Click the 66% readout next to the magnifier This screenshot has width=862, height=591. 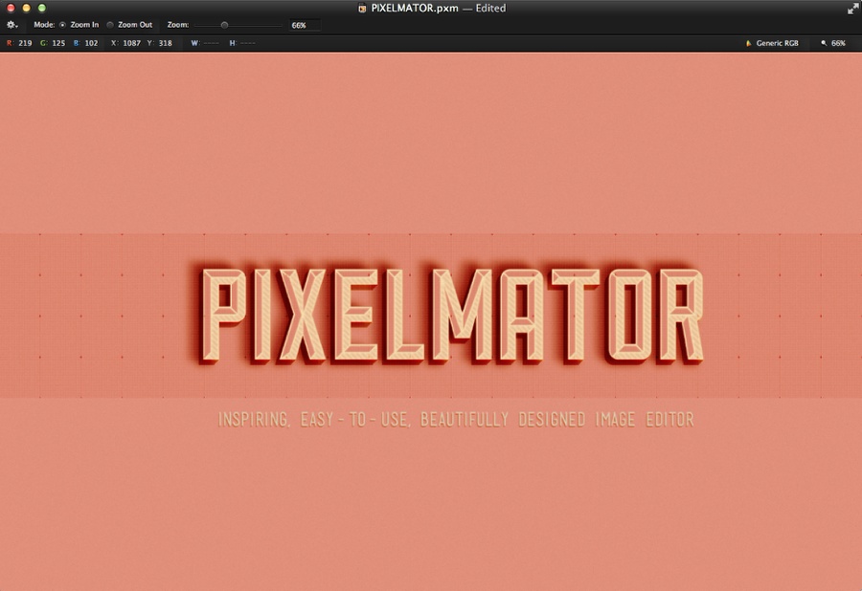pos(838,43)
